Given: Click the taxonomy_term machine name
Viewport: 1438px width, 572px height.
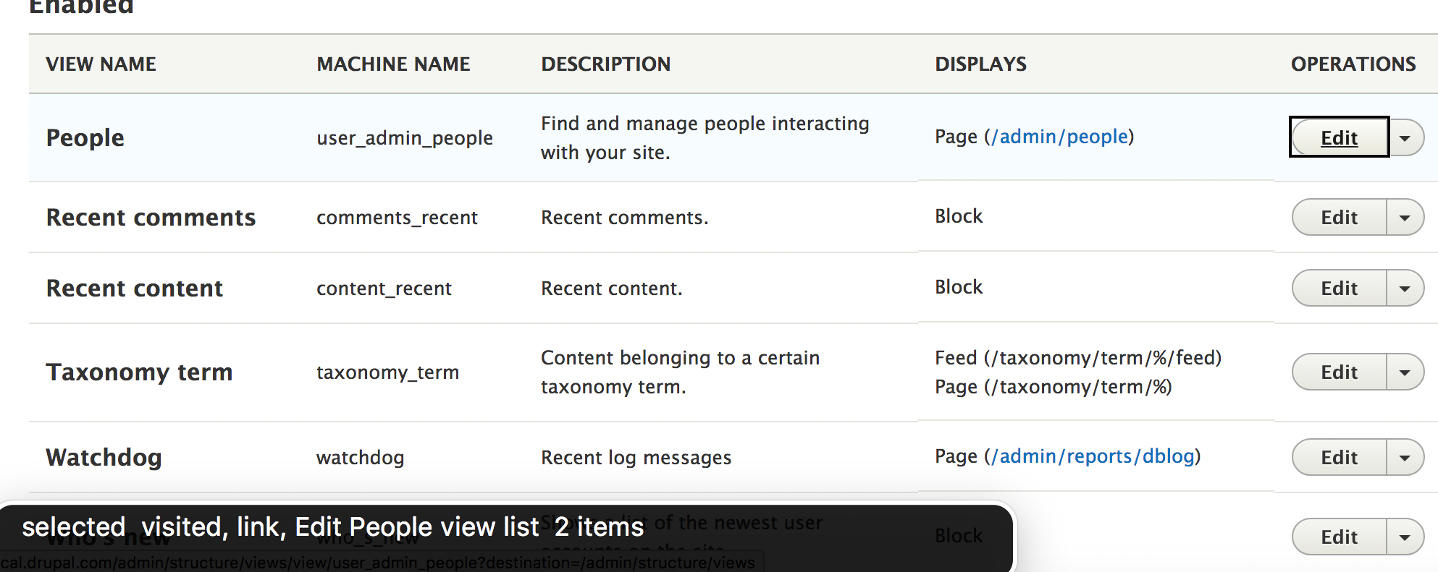Looking at the screenshot, I should 387,372.
